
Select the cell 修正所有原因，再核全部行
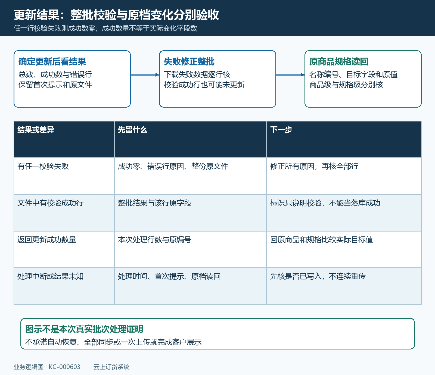[344, 176]
